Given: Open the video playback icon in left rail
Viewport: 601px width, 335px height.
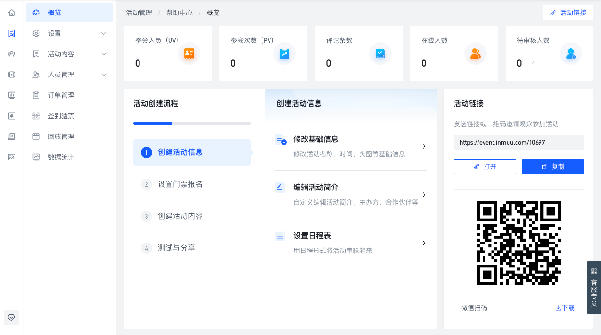Looking at the screenshot, I should (12, 75).
